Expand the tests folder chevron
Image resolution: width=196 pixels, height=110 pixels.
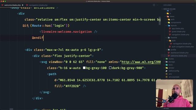[164, 65]
